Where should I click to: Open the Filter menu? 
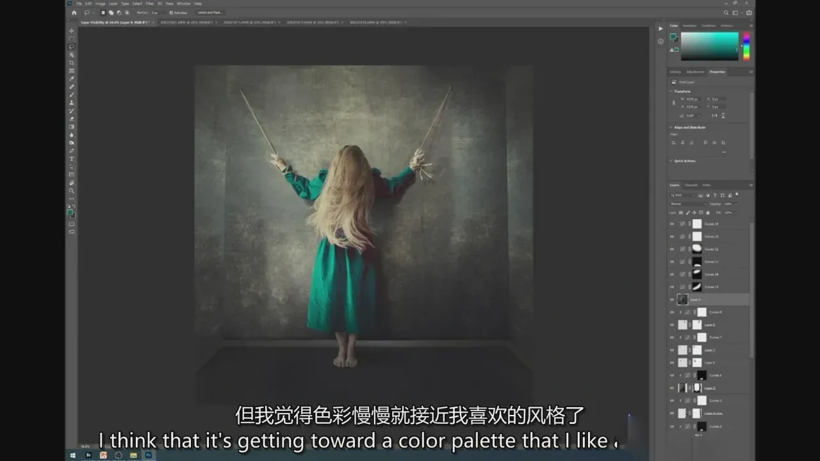point(149,3)
